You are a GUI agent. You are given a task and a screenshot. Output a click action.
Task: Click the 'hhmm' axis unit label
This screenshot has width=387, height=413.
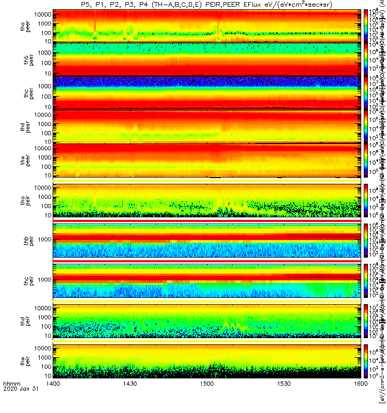(x=11, y=384)
